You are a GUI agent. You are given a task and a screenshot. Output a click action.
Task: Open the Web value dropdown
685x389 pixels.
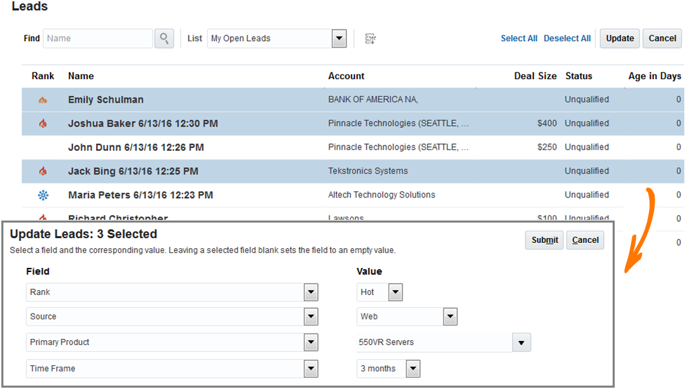pyautogui.click(x=450, y=317)
